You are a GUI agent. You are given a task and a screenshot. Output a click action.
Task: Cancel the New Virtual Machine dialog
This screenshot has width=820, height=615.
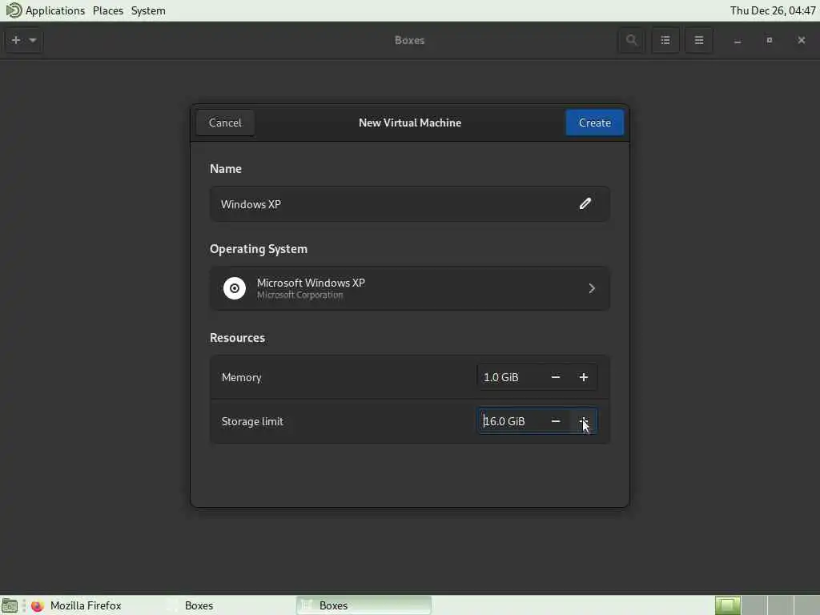point(225,123)
